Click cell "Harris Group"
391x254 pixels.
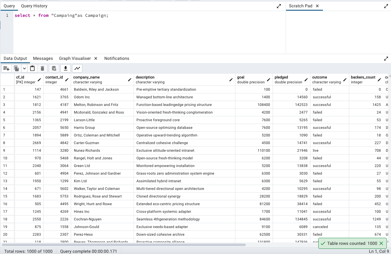[x=103, y=128]
